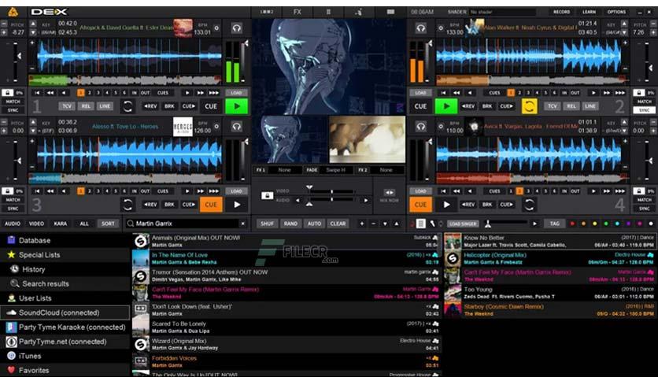Open the Shader dropdown
Screen dimensions: 658x381
point(502,12)
